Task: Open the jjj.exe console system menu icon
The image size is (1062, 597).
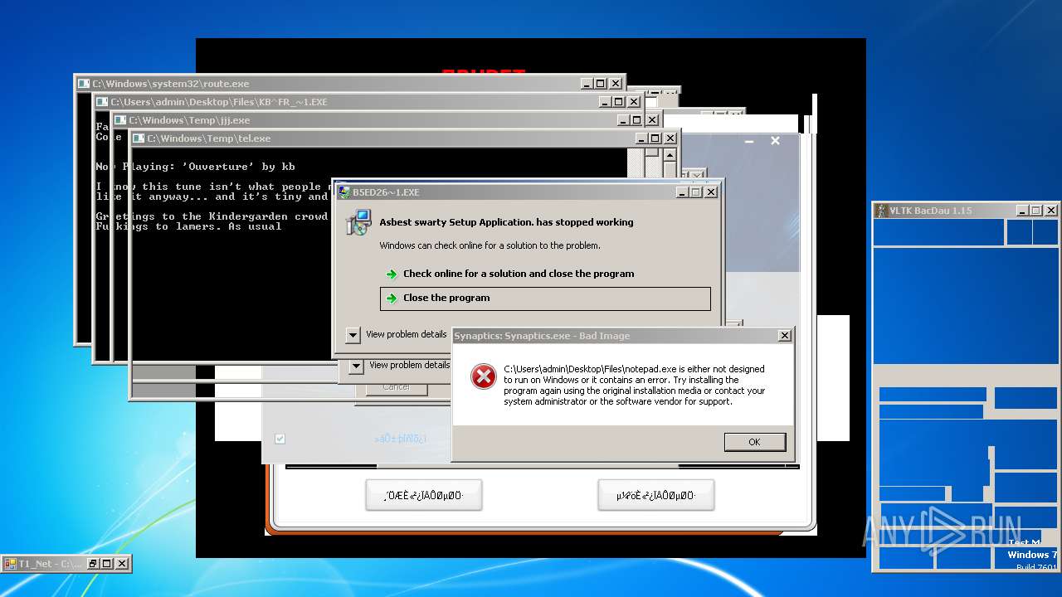Action: 120,120
